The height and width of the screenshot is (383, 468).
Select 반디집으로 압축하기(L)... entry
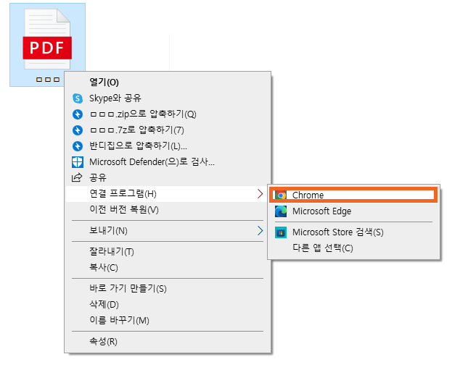[168, 146]
